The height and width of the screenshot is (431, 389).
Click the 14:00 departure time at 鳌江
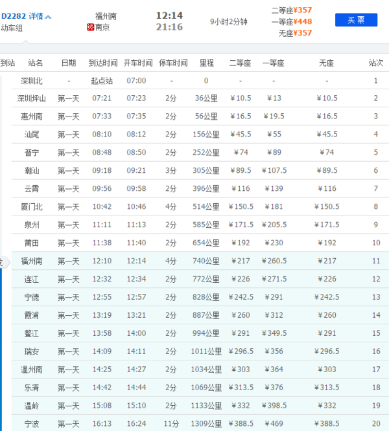pos(136,333)
